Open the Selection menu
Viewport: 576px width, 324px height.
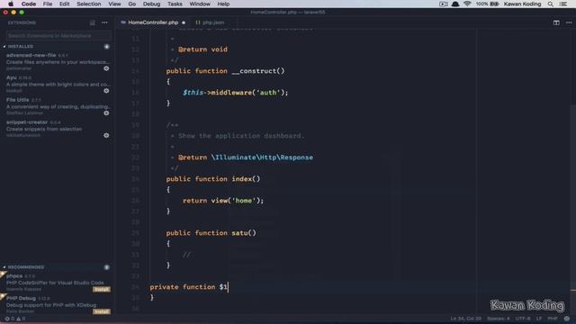(88, 4)
